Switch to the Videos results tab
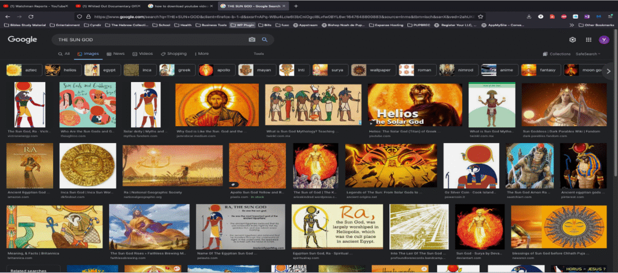The width and height of the screenshot is (618, 273). coord(142,54)
